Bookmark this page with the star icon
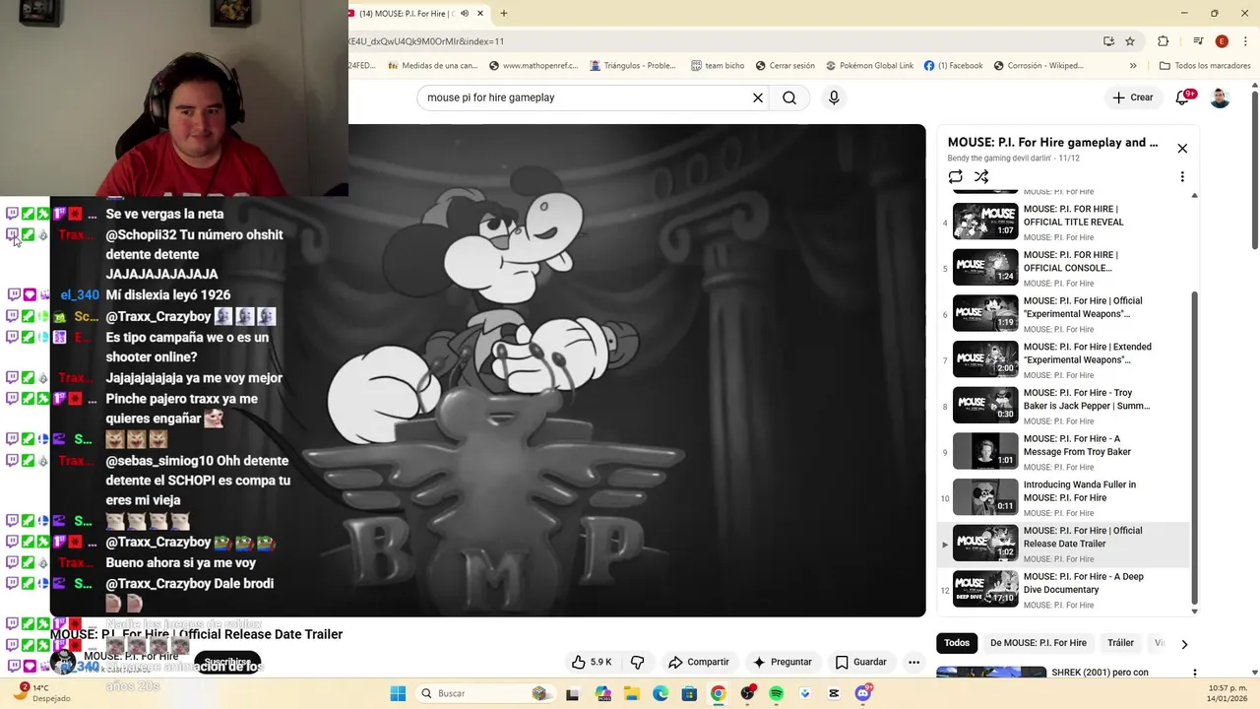This screenshot has width=1260, height=709. [1130, 41]
